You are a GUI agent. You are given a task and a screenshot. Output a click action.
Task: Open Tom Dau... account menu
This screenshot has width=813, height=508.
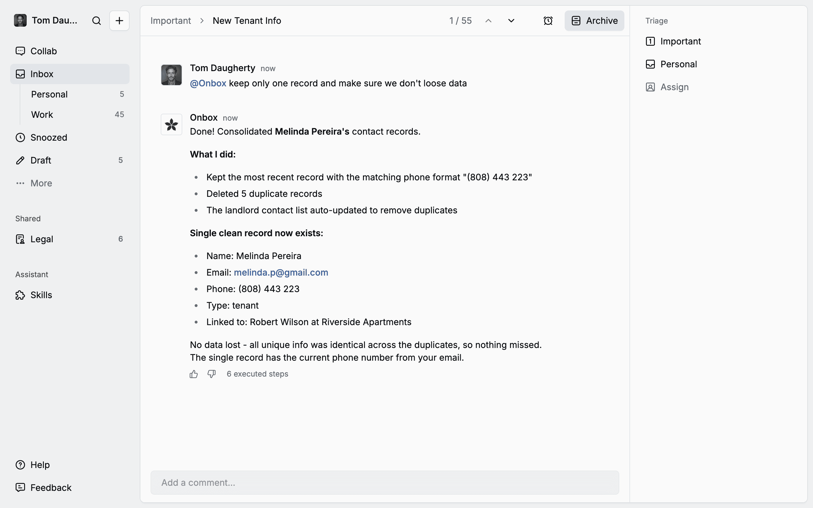(46, 21)
